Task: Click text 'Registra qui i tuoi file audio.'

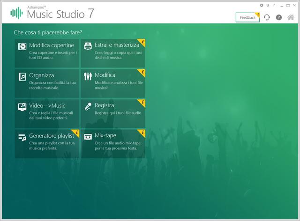Action: [x=119, y=113]
